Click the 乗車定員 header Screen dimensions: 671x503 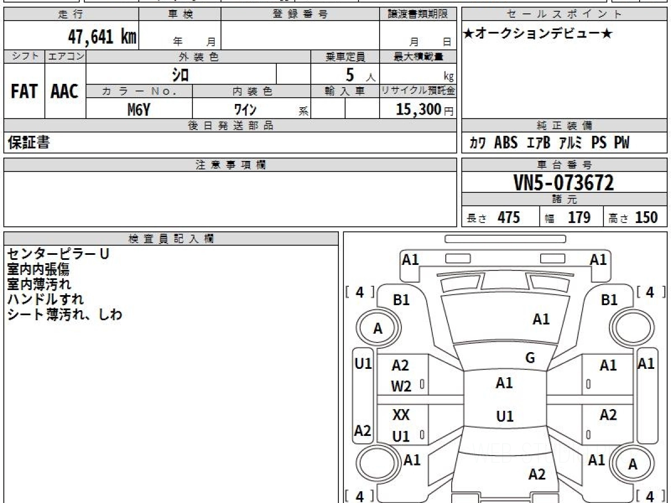pos(345,56)
